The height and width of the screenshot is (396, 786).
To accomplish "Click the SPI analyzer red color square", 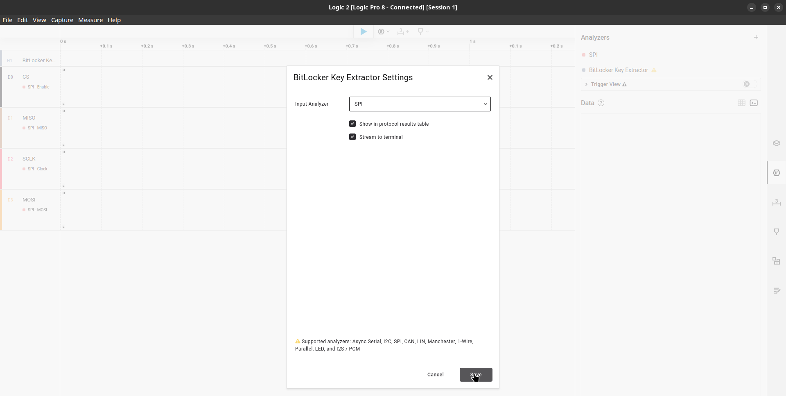I will (x=584, y=55).
